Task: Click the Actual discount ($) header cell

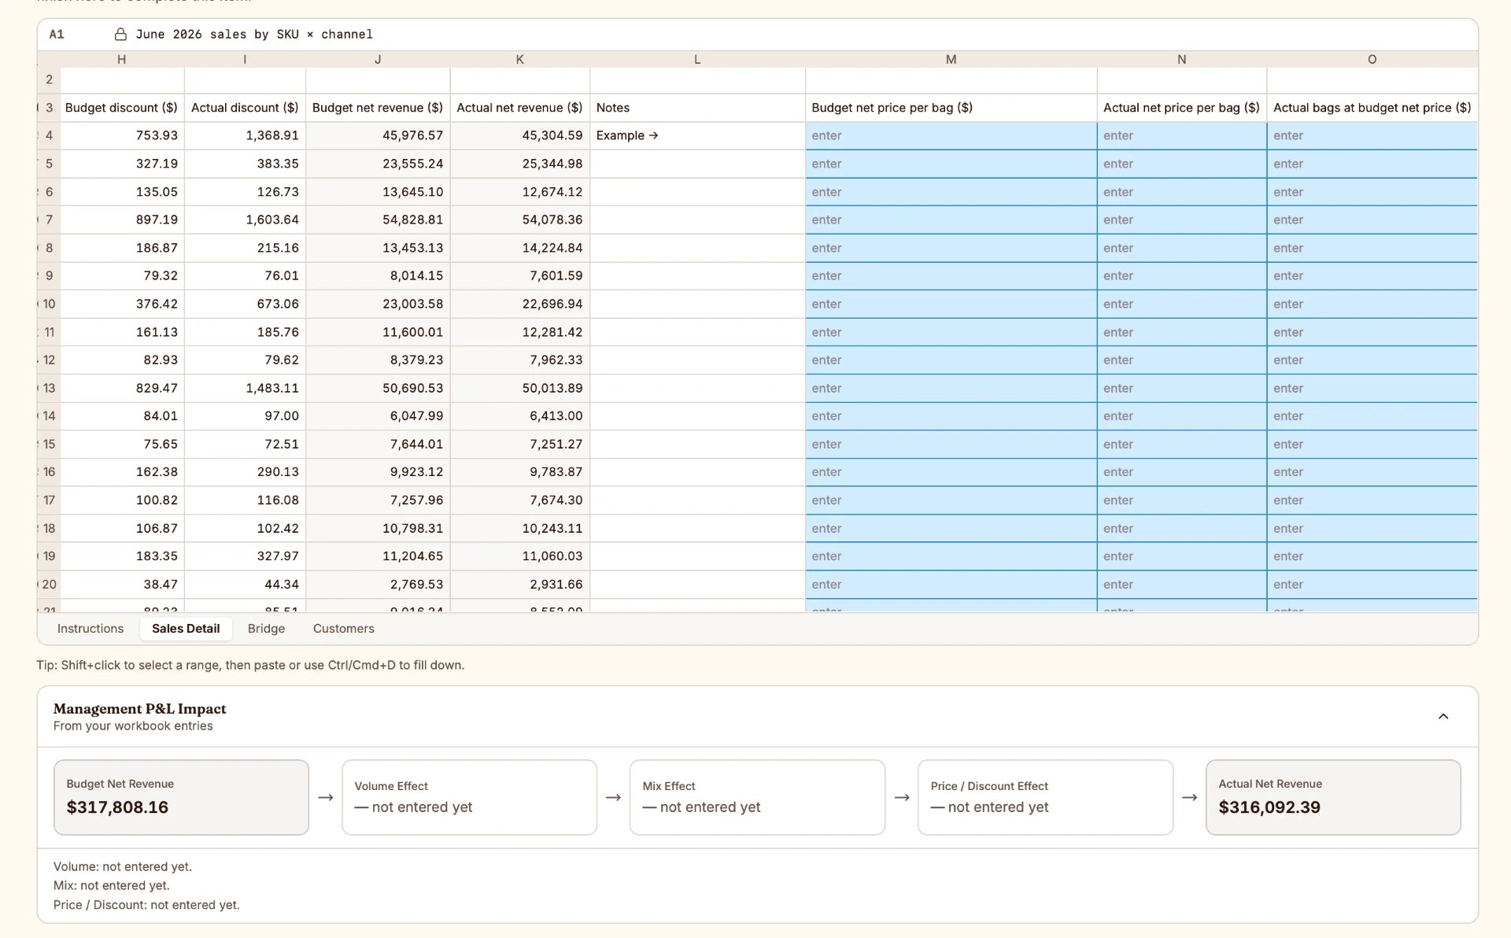Action: 245,108
